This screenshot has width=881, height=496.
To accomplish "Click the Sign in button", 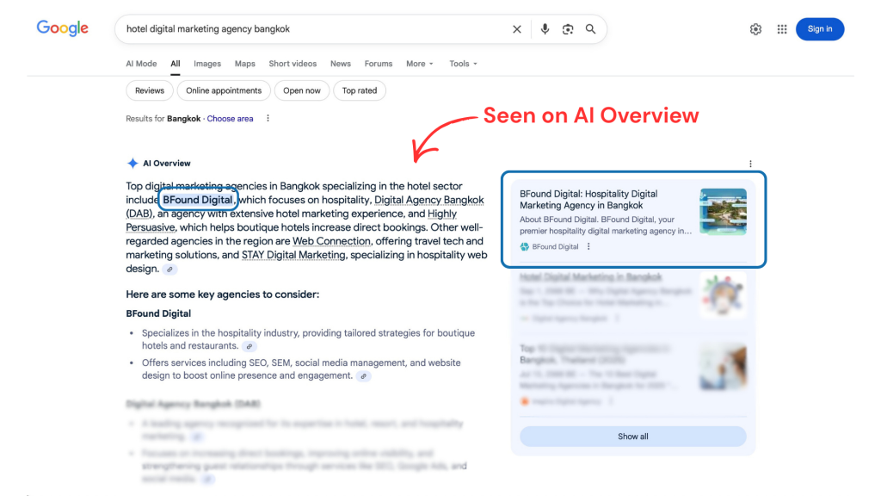I will (x=820, y=29).
